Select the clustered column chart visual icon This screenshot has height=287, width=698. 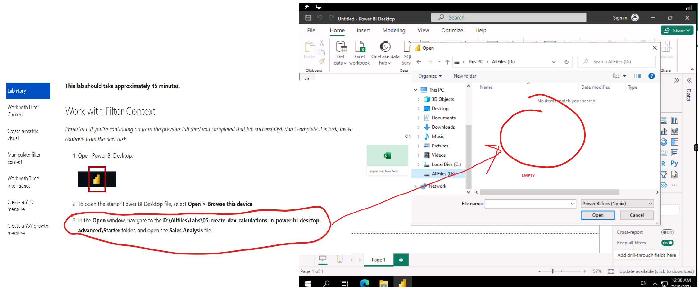tap(674, 120)
